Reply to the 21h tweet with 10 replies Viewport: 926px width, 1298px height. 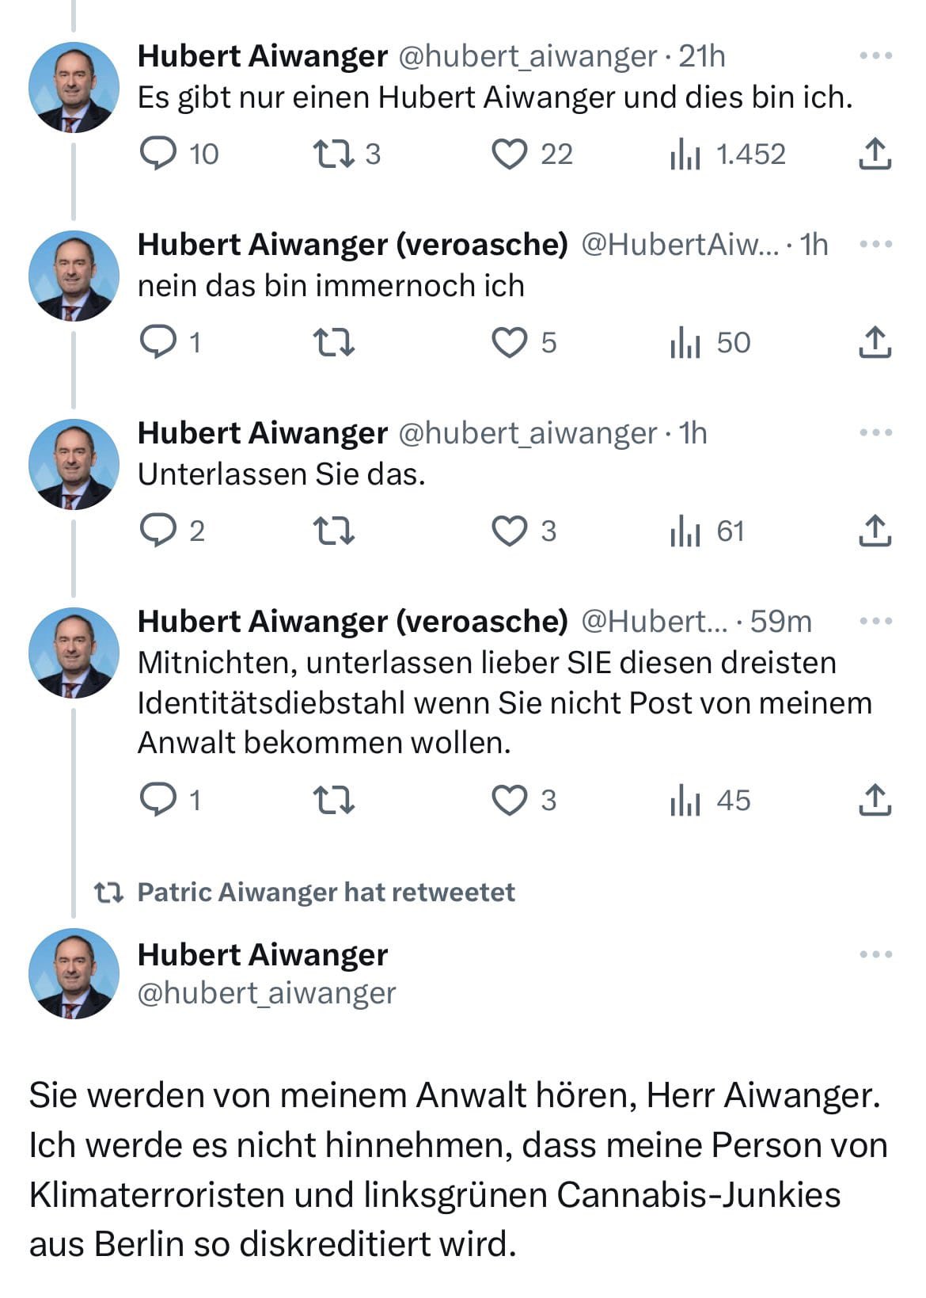(x=158, y=154)
